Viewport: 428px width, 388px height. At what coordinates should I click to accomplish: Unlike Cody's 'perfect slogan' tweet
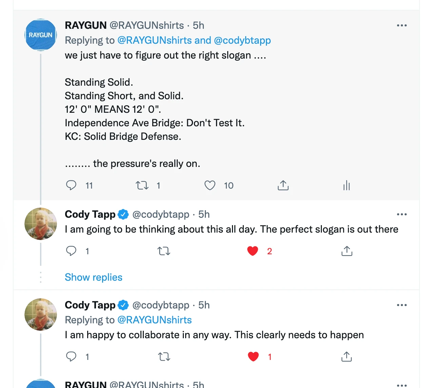(253, 251)
